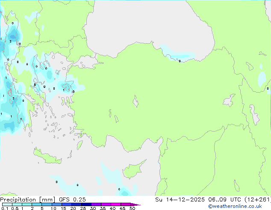
Task: Click the "Precipitation [mm]" title text
Action: 28,200
